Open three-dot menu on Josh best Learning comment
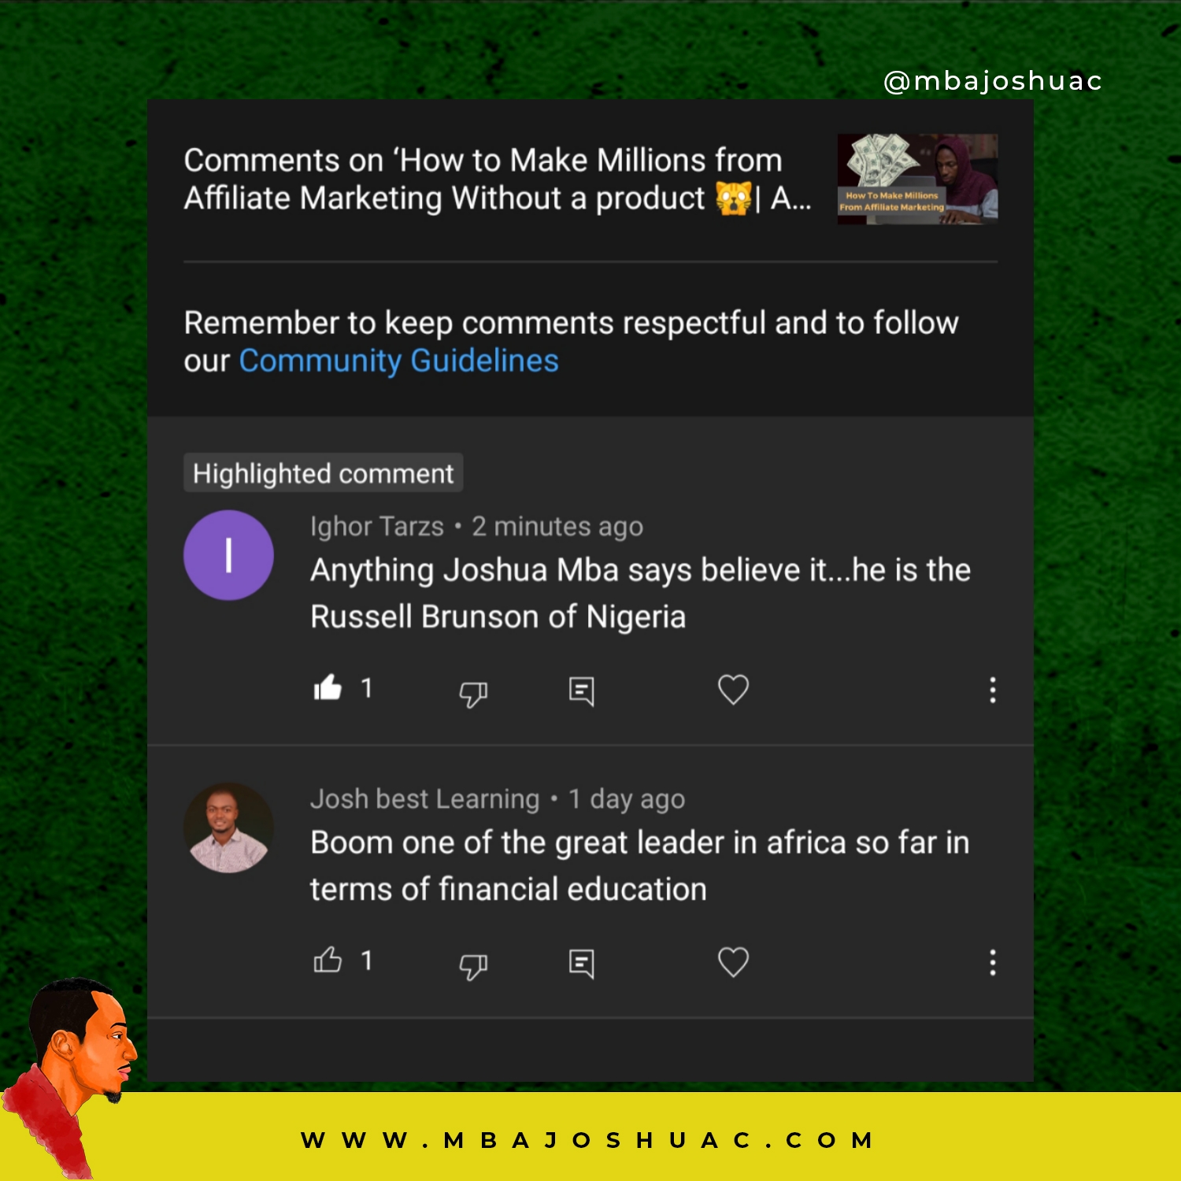This screenshot has width=1181, height=1181. [x=992, y=962]
